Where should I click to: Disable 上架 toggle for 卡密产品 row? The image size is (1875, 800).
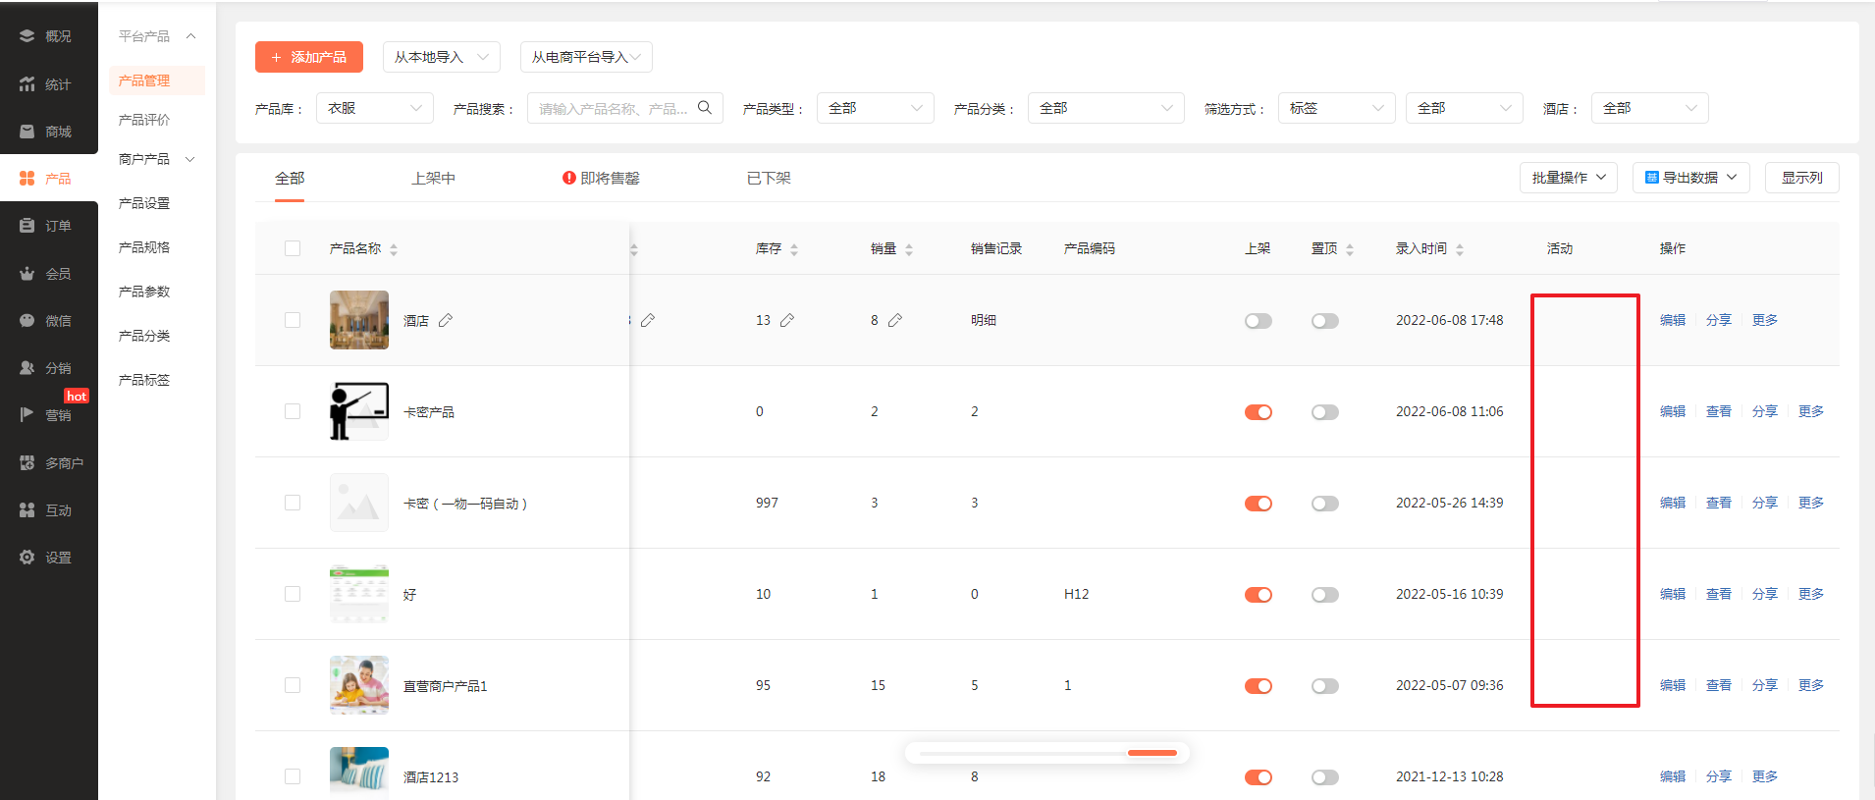1259,412
